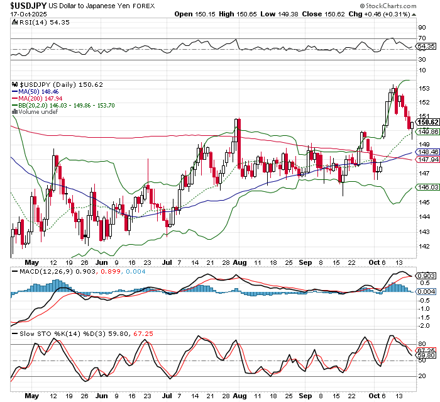
Task: Select the green Bollinger Bands line marker
Action: point(16,105)
